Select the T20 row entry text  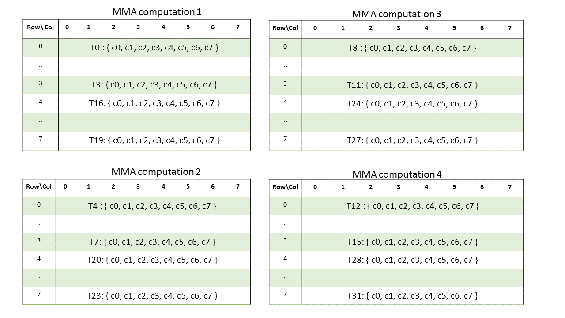[152, 260]
